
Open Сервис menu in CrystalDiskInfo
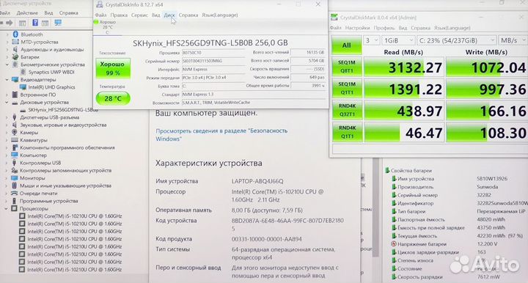click(139, 15)
